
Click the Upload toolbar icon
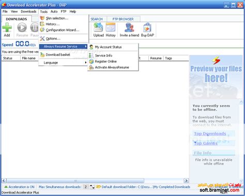98,27
